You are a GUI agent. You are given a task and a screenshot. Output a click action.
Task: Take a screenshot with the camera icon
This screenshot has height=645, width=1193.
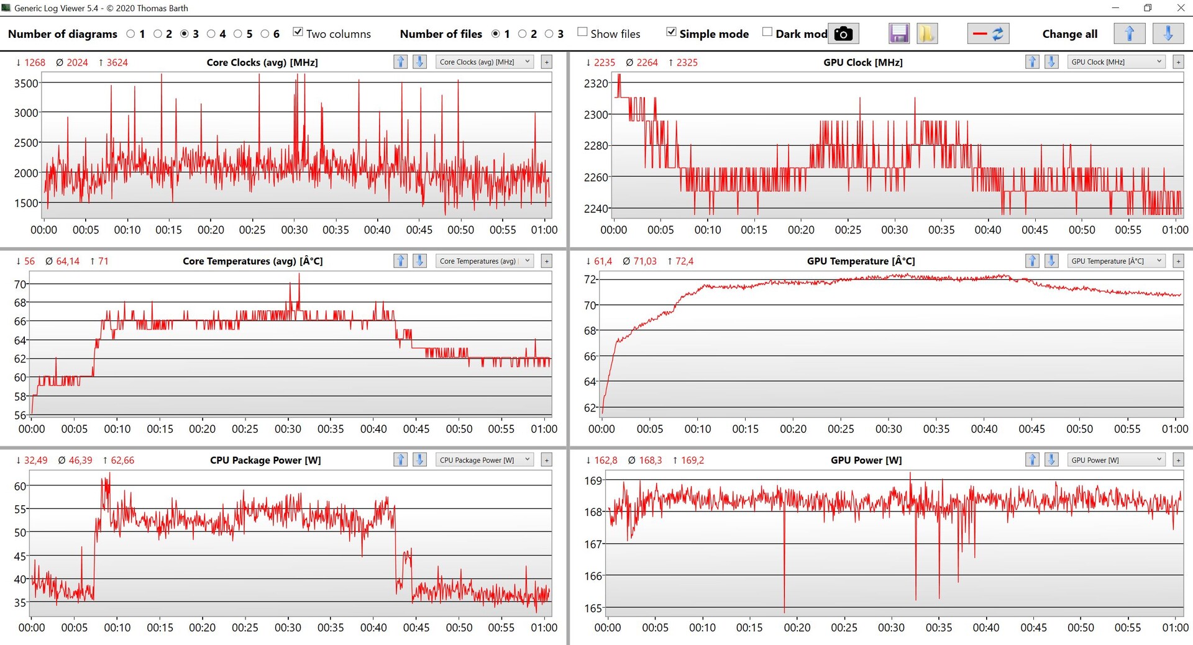(843, 34)
